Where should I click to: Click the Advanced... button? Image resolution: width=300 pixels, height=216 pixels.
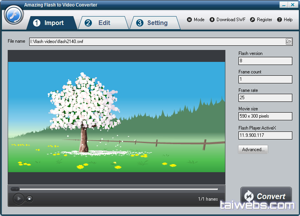click(x=253, y=150)
